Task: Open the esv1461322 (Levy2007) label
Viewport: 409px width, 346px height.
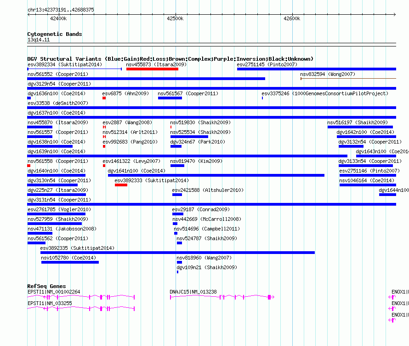Action: (x=131, y=161)
